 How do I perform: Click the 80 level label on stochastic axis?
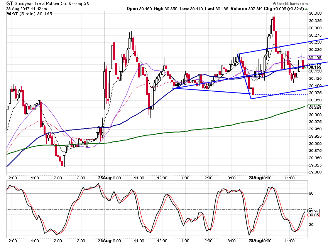click(311, 194)
